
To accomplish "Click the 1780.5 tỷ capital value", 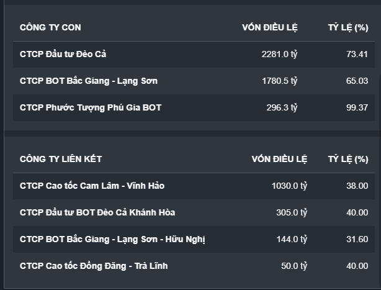I will [279, 81].
